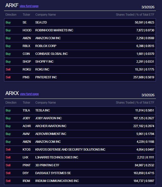Viewport: 162px width, 187px height.
Task: Click the 50,591 | 0.4923 shares value
Action: (145, 22)
